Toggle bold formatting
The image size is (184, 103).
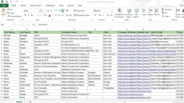click(x=25, y=15)
